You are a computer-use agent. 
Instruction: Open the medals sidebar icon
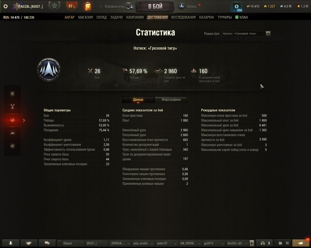point(12,106)
